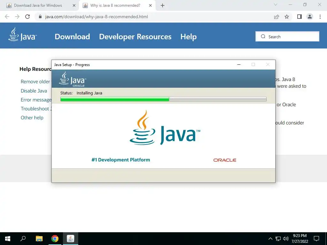Click '#1 Development Platform' text

[x=121, y=160]
